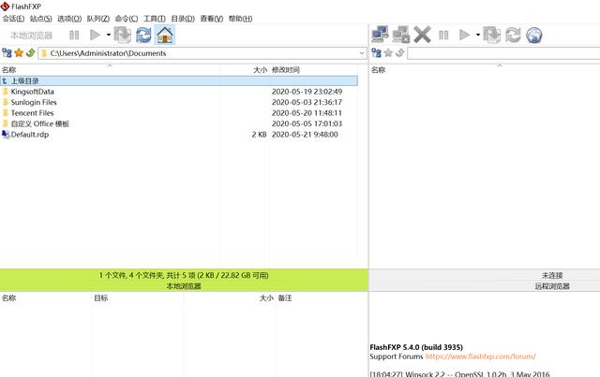Click date 2020-05-20 11:48:11
Screen dimensions: 600x377
(307, 112)
